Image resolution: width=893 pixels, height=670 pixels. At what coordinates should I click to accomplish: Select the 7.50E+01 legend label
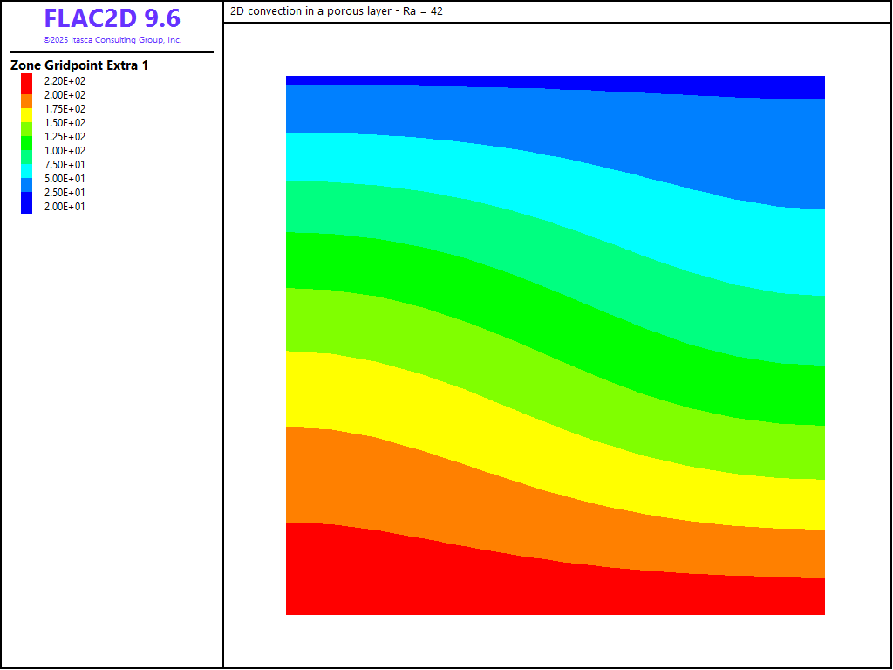(65, 165)
